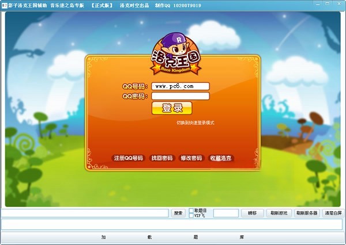Click the 瞬移 teleport button

point(253,213)
